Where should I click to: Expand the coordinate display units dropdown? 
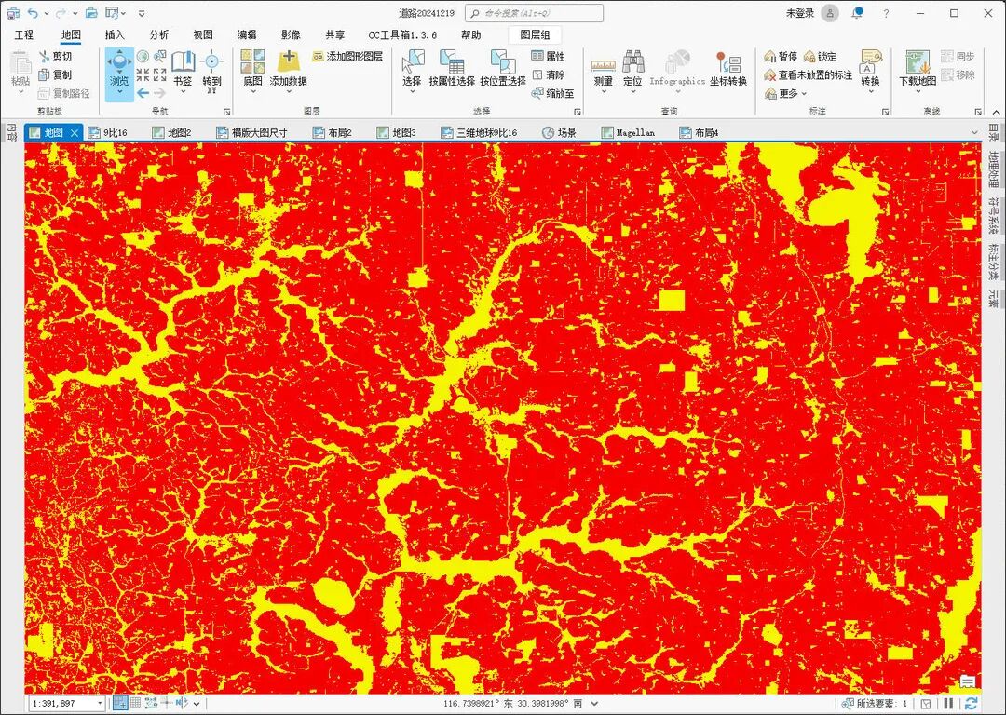pyautogui.click(x=594, y=704)
